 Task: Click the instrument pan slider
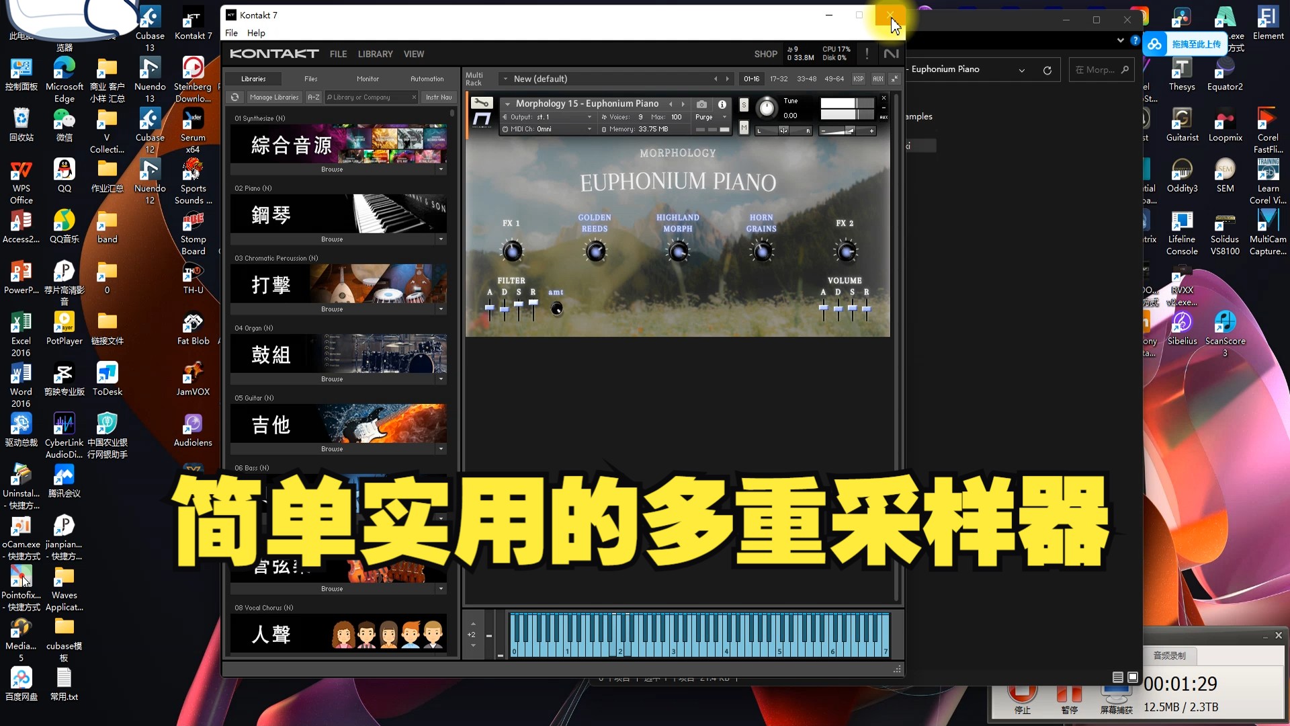[783, 130]
